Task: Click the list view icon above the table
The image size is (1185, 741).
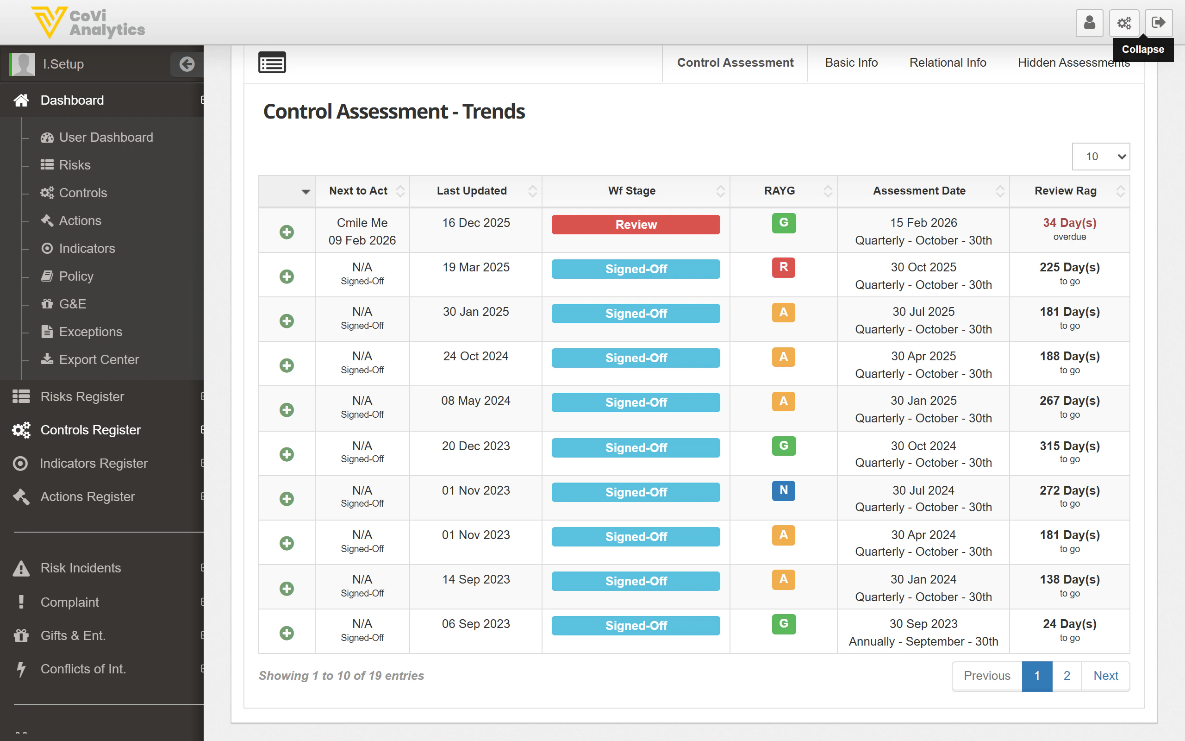Action: pyautogui.click(x=272, y=62)
